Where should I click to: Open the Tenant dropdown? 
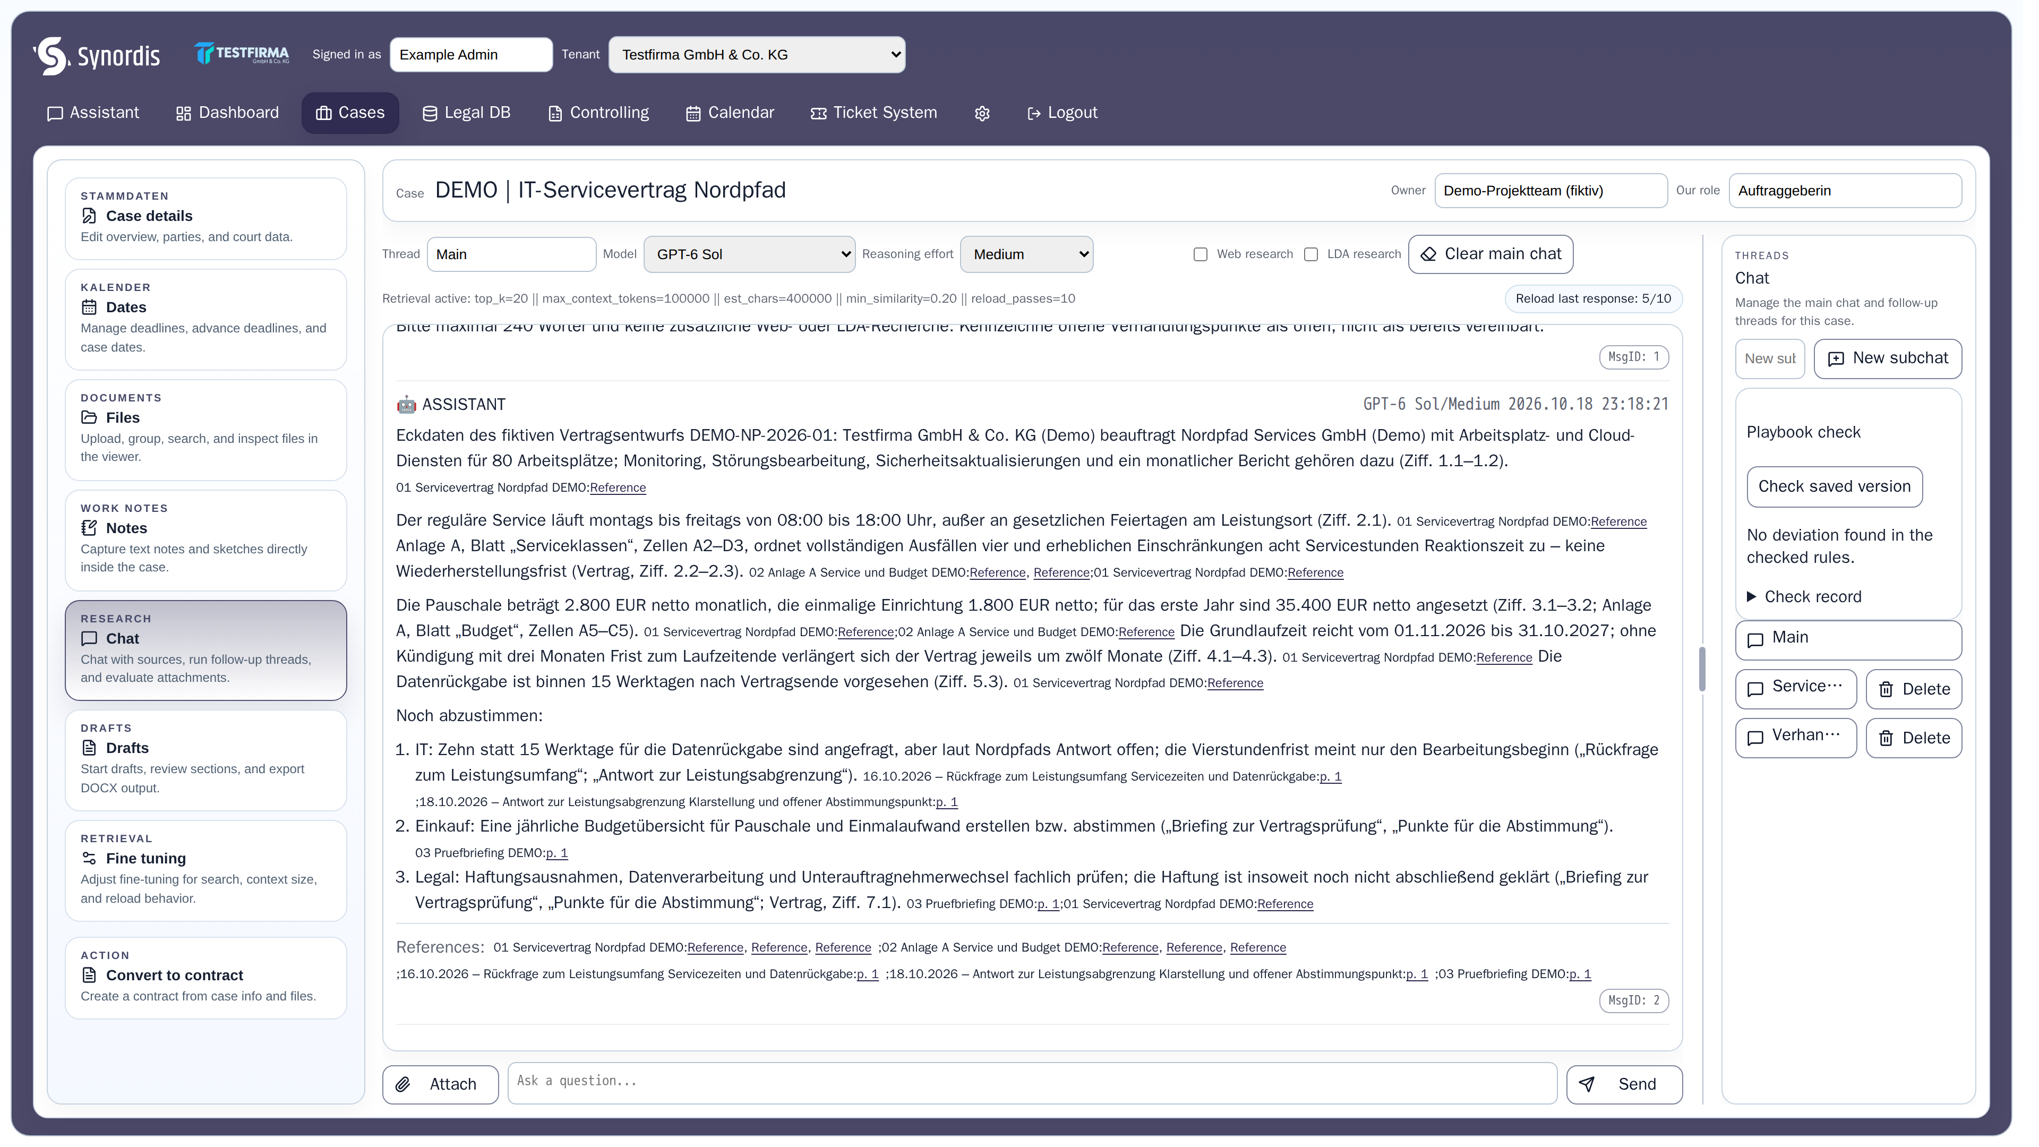coord(763,55)
